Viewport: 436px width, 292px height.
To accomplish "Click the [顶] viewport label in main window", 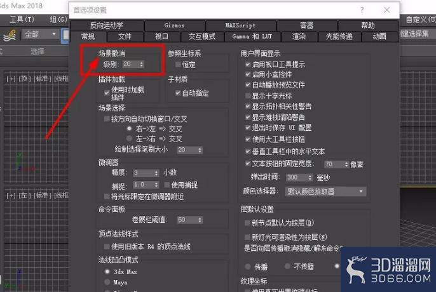I will point(25,79).
